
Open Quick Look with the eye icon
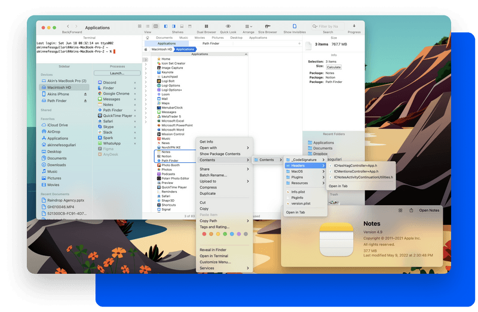pos(228,26)
